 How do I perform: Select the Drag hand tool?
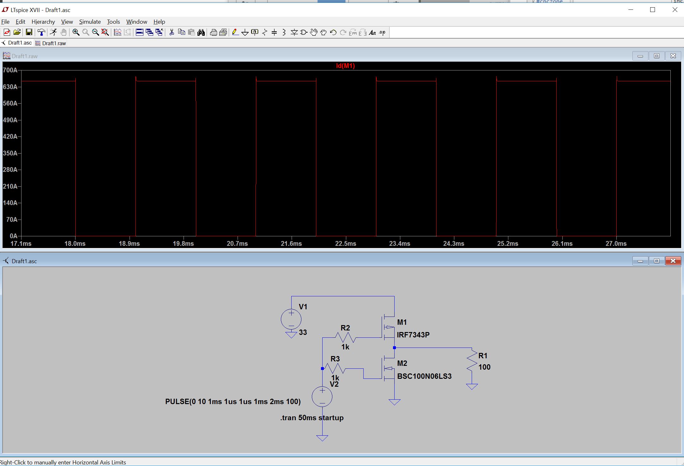point(324,32)
